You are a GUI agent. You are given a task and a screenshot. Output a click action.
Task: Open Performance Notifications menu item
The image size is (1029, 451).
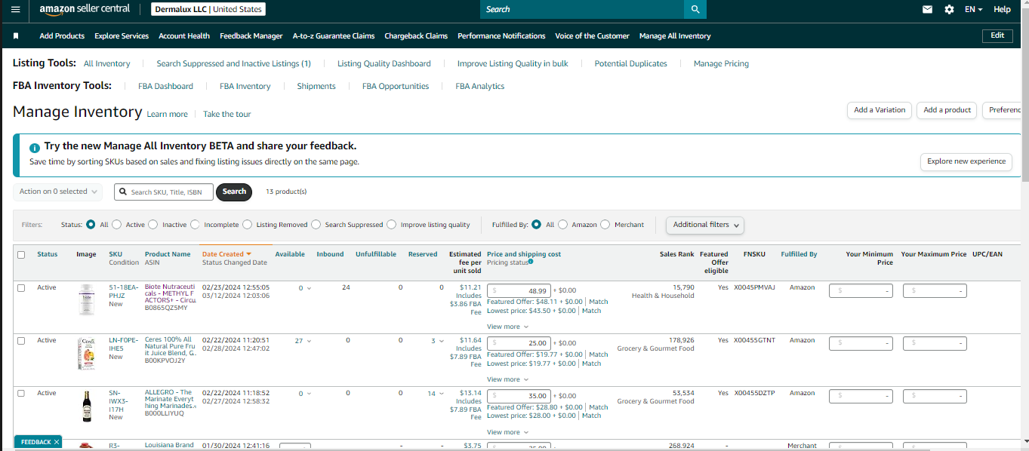click(501, 35)
